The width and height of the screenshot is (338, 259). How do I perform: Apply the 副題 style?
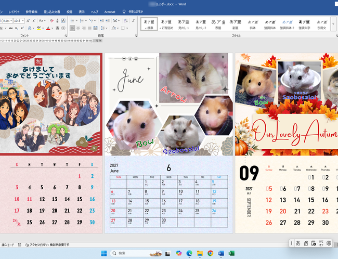[x=235, y=24]
